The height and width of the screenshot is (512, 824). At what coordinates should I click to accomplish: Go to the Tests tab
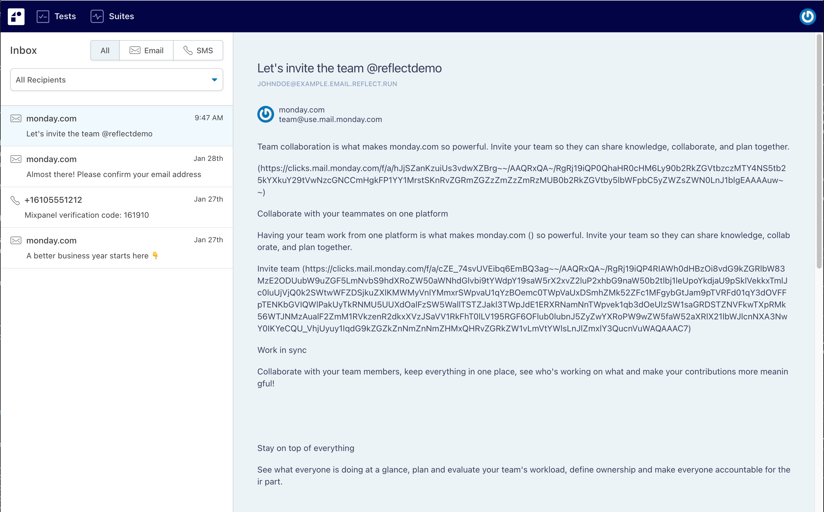point(65,16)
